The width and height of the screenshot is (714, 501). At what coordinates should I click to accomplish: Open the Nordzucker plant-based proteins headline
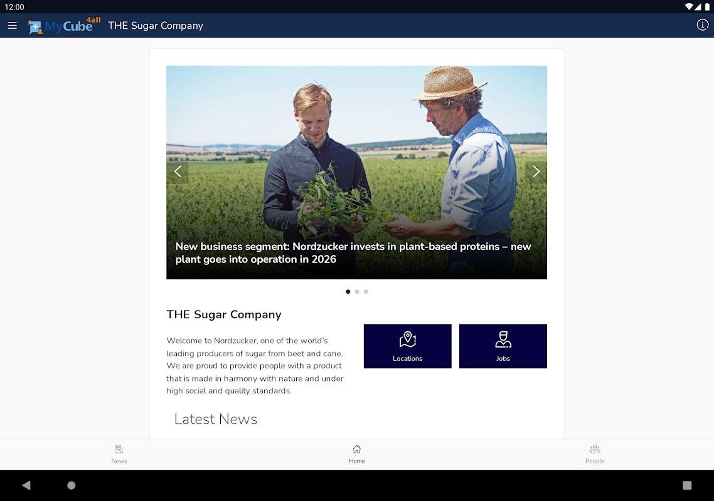353,253
